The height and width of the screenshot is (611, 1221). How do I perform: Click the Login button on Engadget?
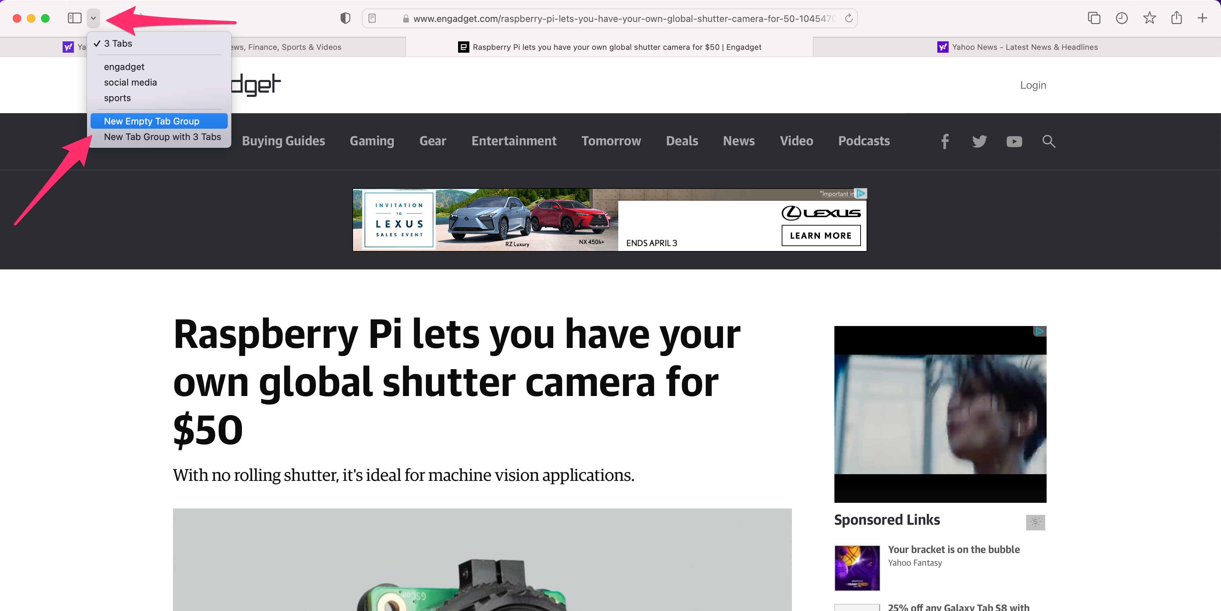(x=1032, y=86)
